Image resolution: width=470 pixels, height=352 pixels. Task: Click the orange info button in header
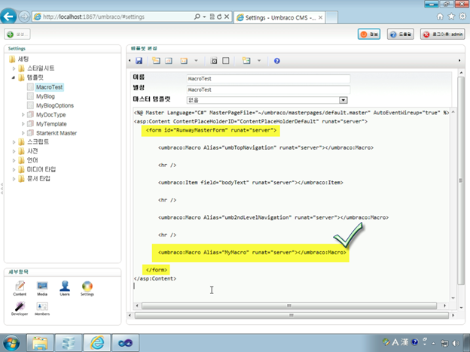click(x=369, y=34)
